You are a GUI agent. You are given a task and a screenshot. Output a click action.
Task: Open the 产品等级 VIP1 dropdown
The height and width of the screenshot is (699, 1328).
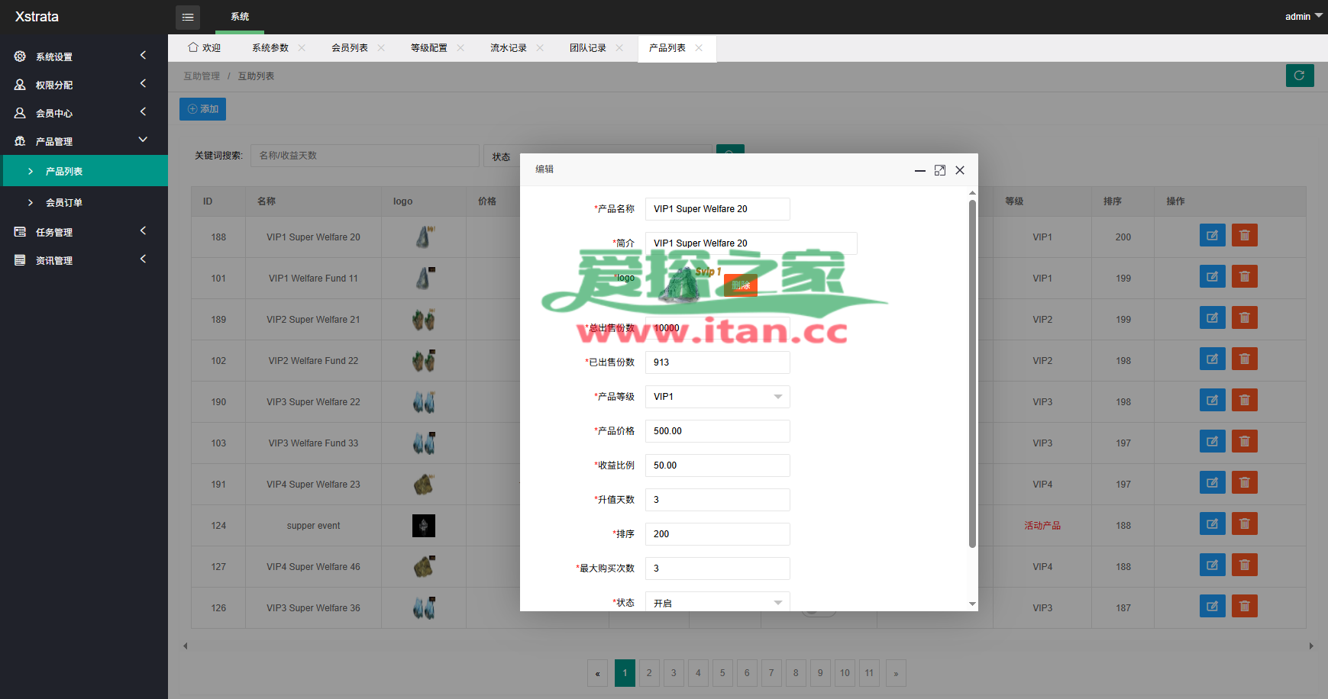point(717,397)
